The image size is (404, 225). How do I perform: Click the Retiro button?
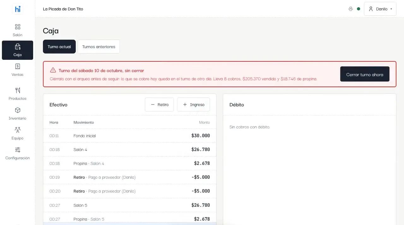tap(159, 104)
